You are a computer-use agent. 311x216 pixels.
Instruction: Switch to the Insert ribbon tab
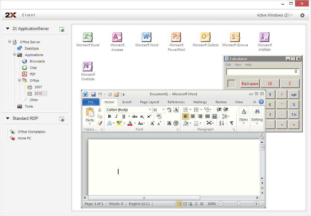click(127, 102)
